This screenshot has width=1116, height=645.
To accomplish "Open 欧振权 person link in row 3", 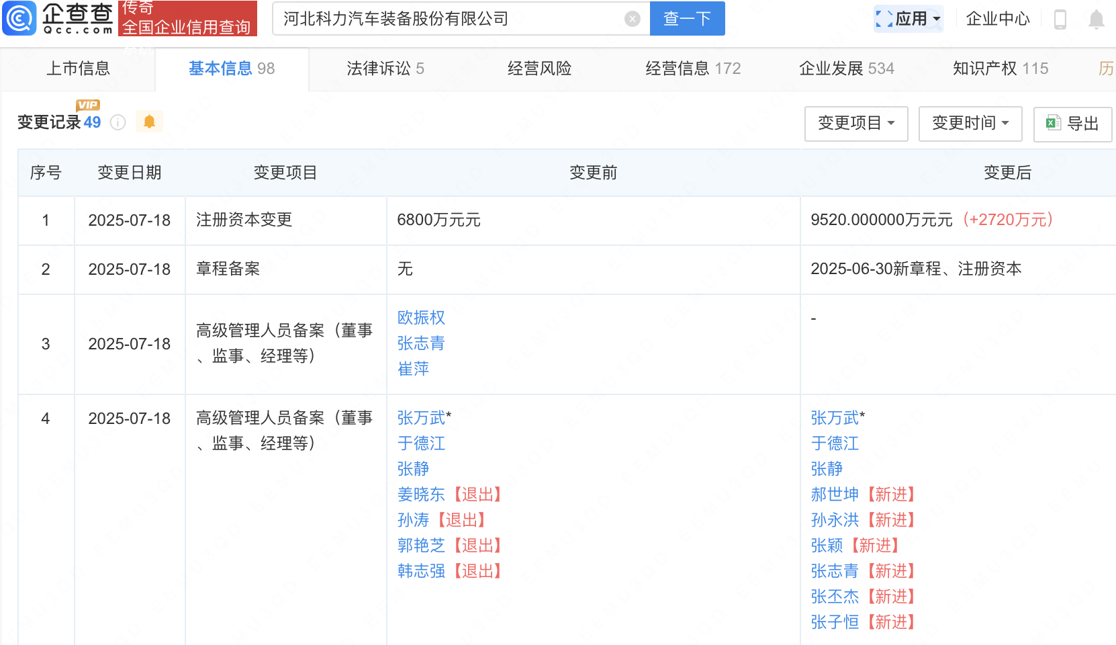I will click(421, 318).
